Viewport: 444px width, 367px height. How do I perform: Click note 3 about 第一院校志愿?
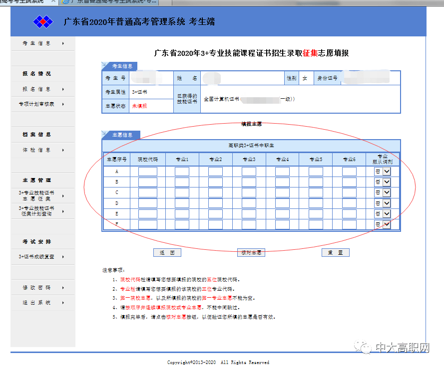[184, 298]
